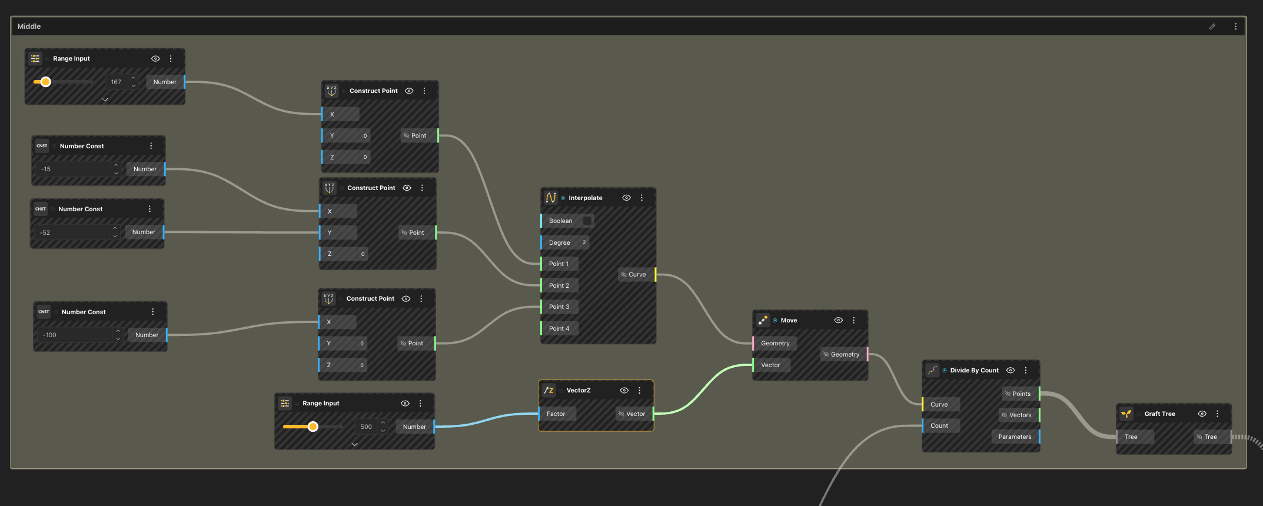The height and width of the screenshot is (506, 1263).
Task: Enable the Boolean checkbox in Interpolate
Action: [587, 221]
